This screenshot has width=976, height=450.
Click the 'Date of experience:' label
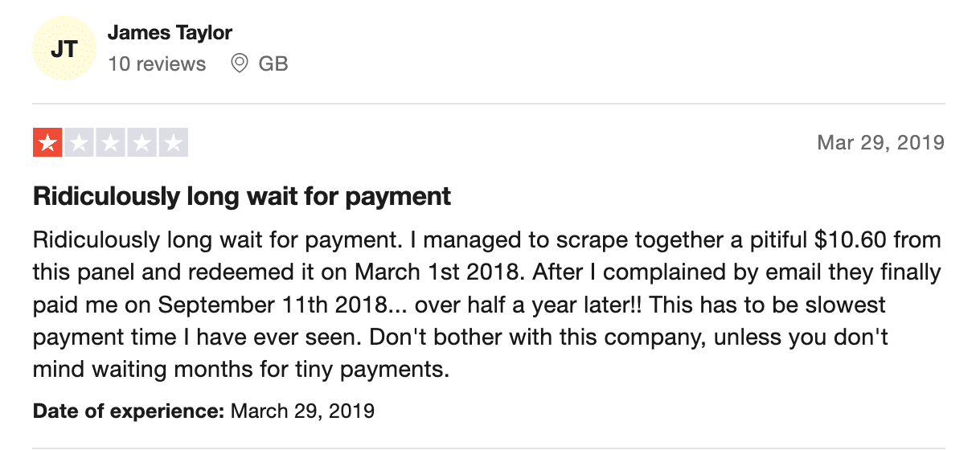point(129,411)
